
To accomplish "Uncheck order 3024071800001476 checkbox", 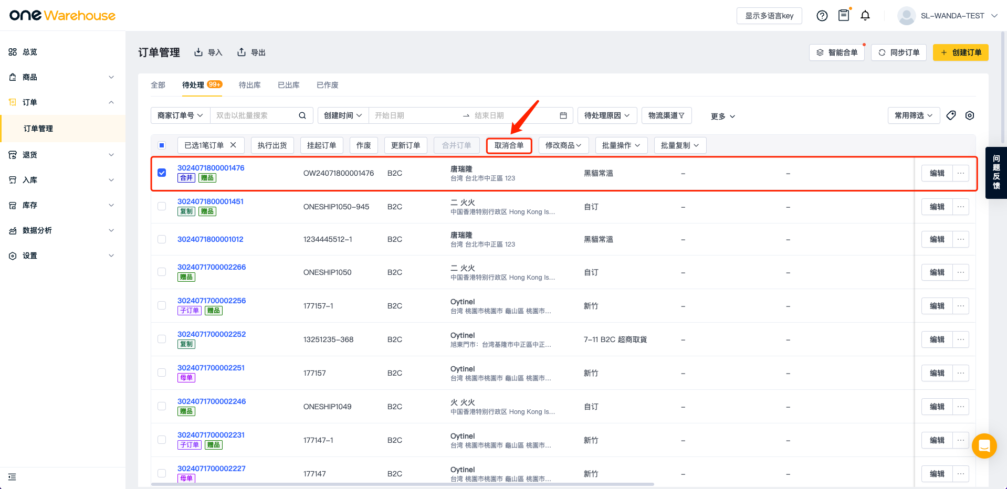I will pyautogui.click(x=162, y=173).
